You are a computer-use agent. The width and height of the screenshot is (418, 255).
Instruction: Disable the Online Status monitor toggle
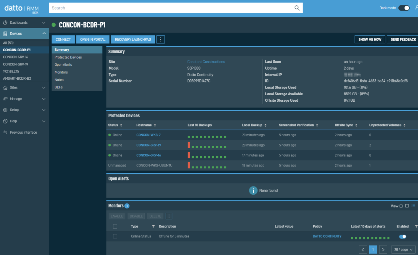[x=403, y=236]
